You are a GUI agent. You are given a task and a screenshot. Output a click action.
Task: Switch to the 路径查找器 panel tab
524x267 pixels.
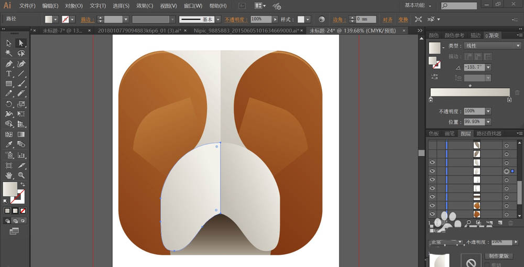pyautogui.click(x=489, y=133)
